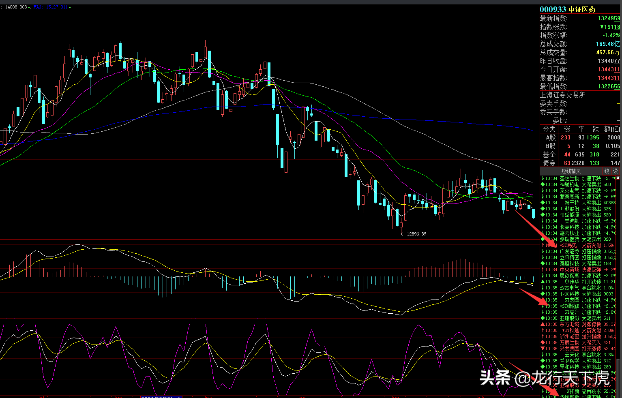Select the 云天化 高台跳水 alert row
622x398 pixels.
[578, 355]
